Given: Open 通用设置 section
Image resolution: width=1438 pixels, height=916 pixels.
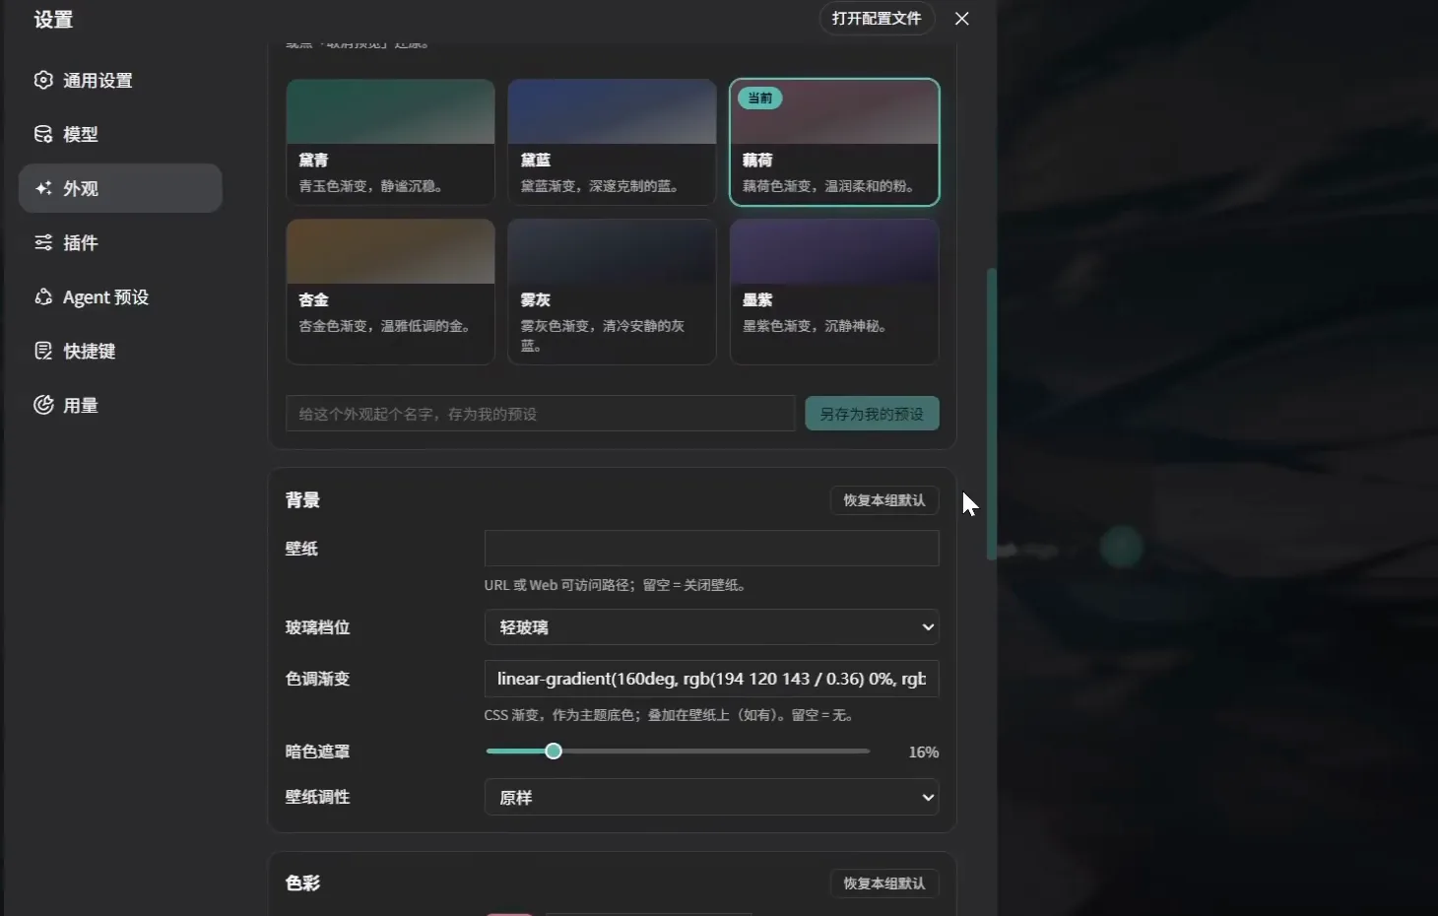Looking at the screenshot, I should pyautogui.click(x=120, y=80).
